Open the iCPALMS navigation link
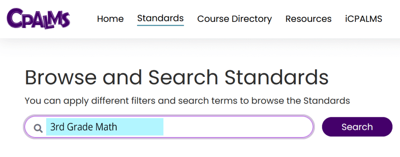 tap(363, 19)
